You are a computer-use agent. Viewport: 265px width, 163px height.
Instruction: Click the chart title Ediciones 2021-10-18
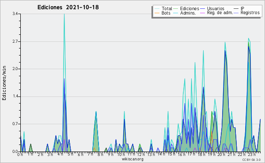click(x=68, y=7)
